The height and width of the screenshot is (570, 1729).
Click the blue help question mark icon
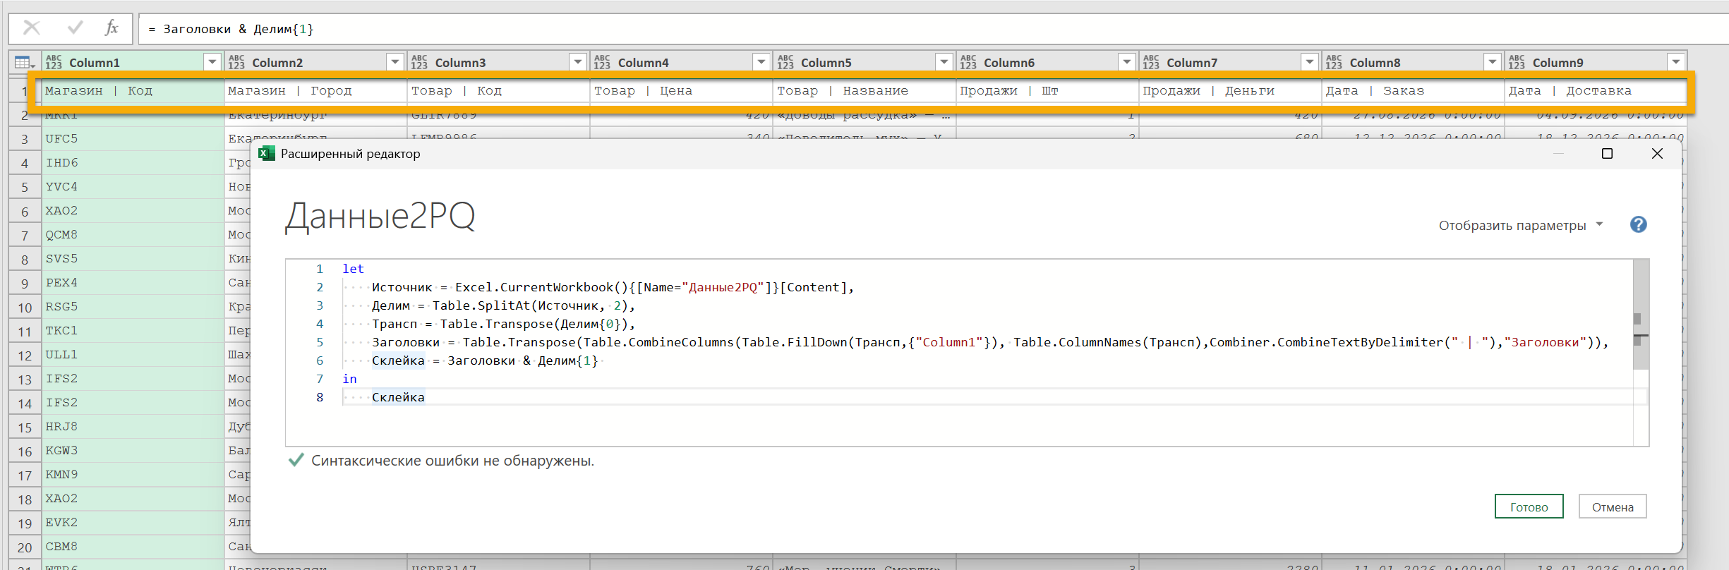[1639, 224]
